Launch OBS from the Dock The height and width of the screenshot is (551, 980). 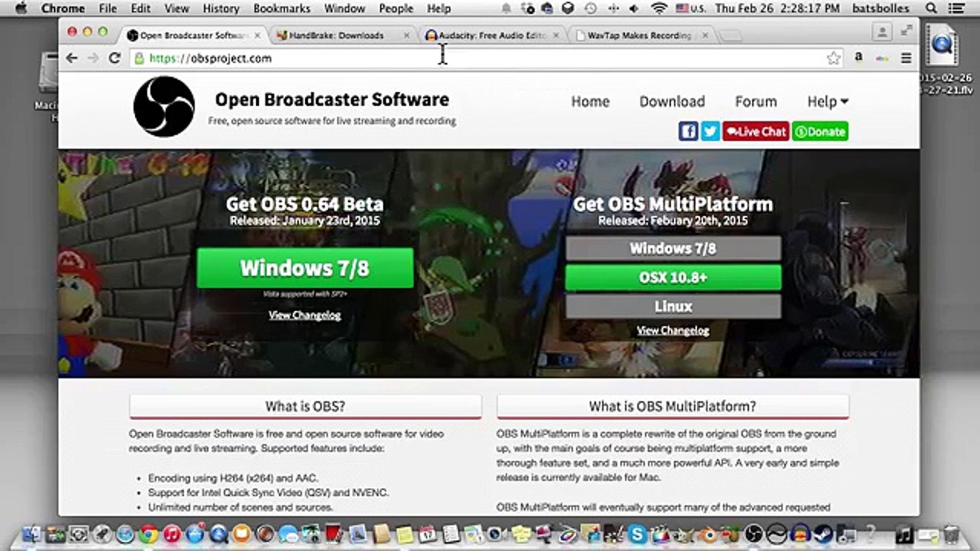(753, 534)
